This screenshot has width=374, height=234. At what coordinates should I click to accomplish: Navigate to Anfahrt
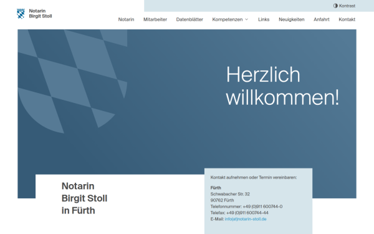click(x=322, y=19)
